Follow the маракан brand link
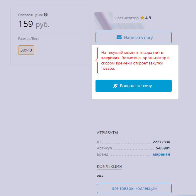The width and height of the screenshot is (196, 196). 161,154
